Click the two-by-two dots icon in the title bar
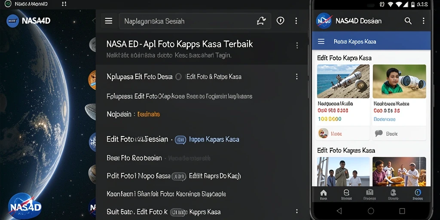 [64, 4]
